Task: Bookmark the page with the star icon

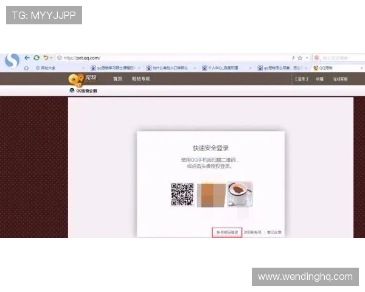Action: pos(300,58)
